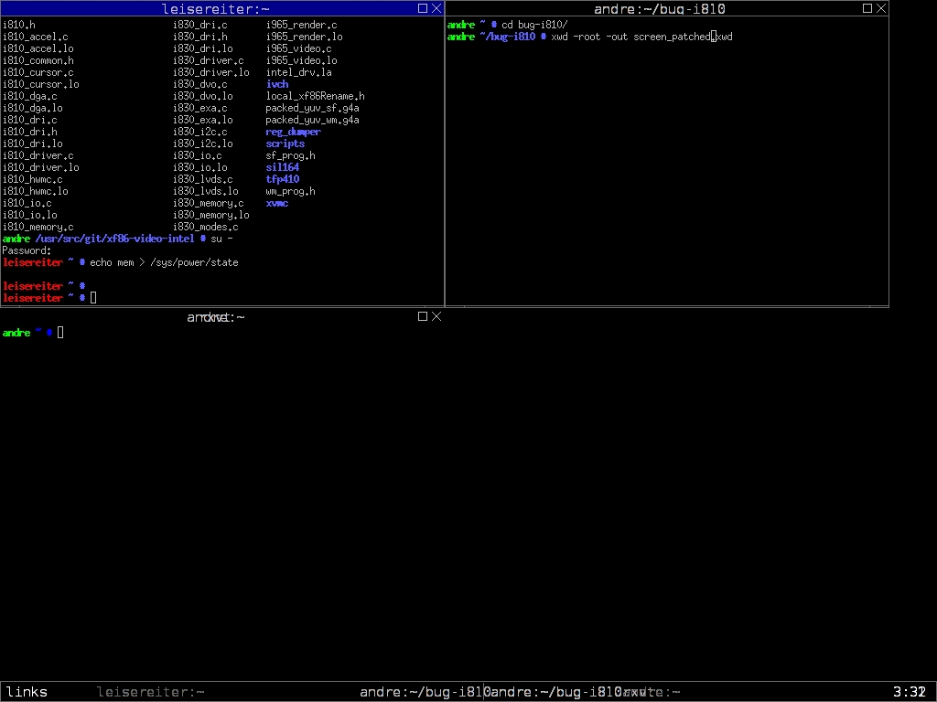Click the ivch directory name
The width and height of the screenshot is (937, 702).
[x=277, y=84]
